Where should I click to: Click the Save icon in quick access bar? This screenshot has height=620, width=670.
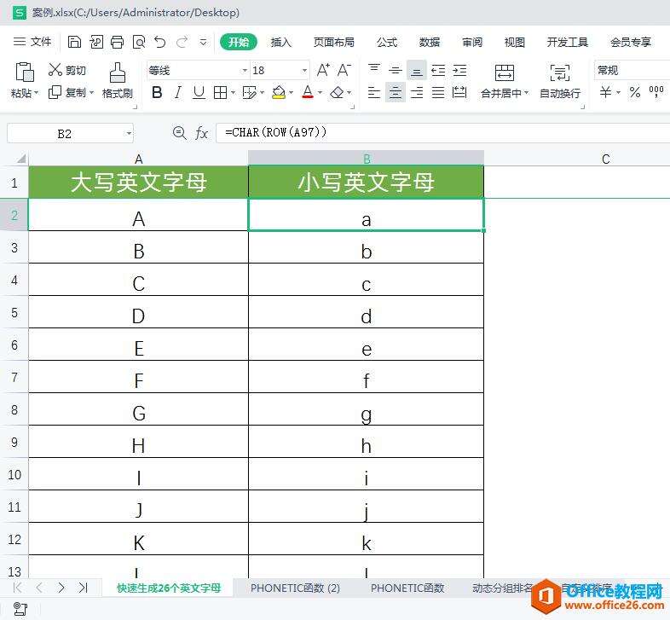pos(74,42)
